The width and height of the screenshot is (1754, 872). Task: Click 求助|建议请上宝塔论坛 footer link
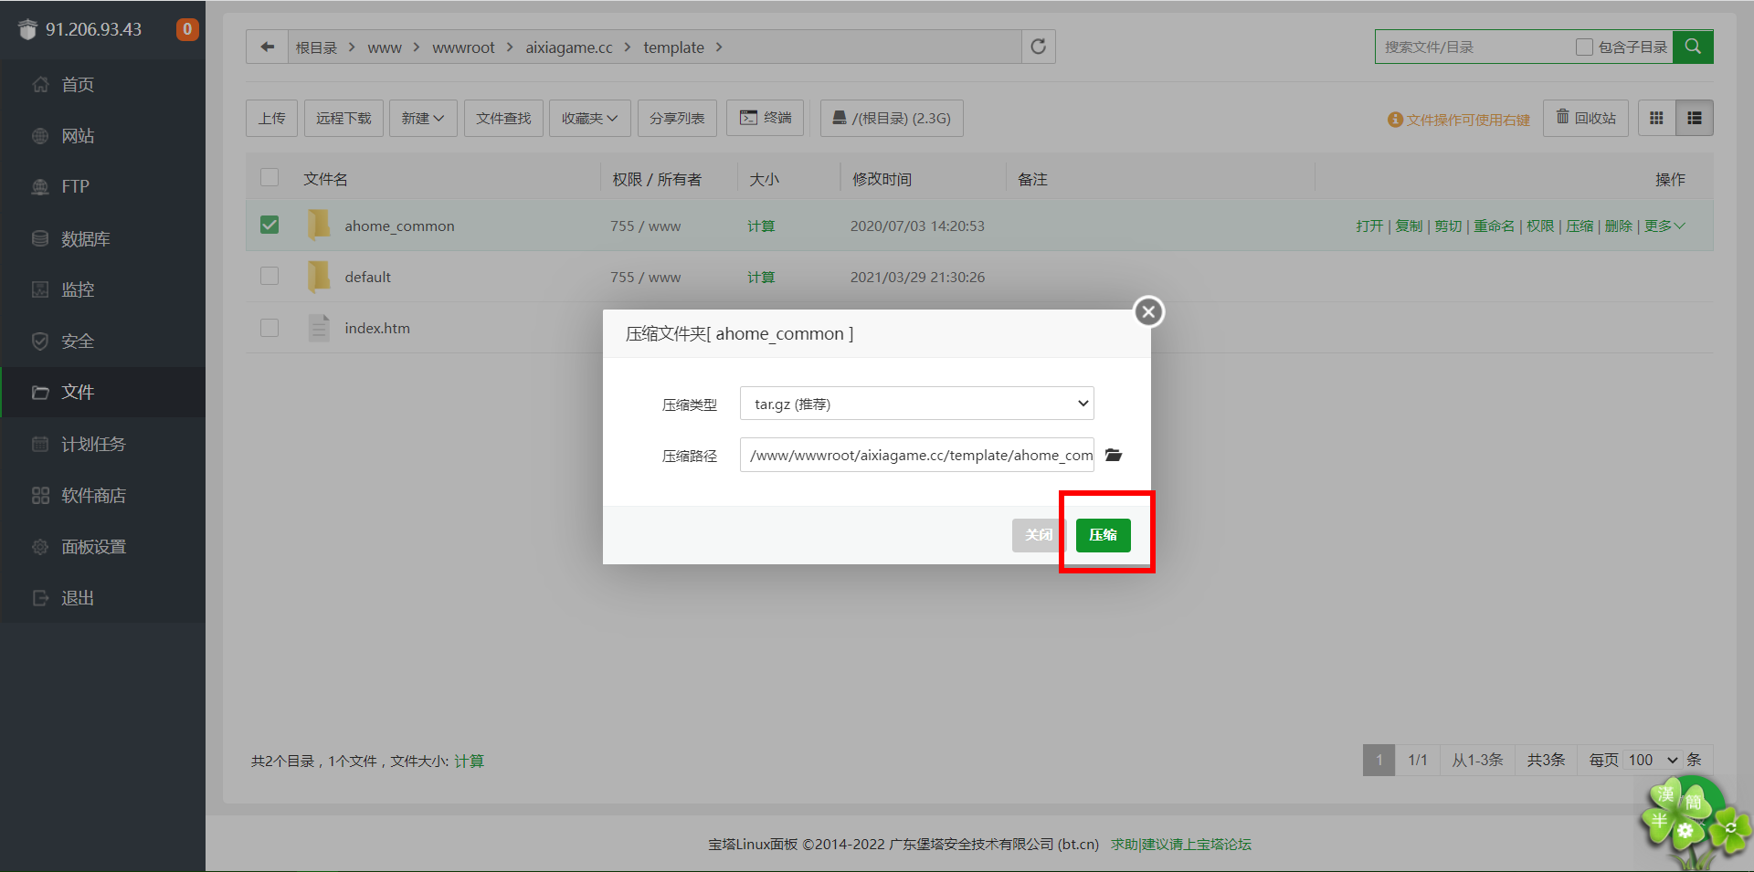click(1181, 844)
